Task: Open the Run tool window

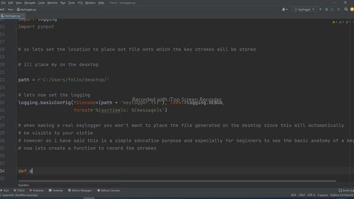Action: click(5, 190)
